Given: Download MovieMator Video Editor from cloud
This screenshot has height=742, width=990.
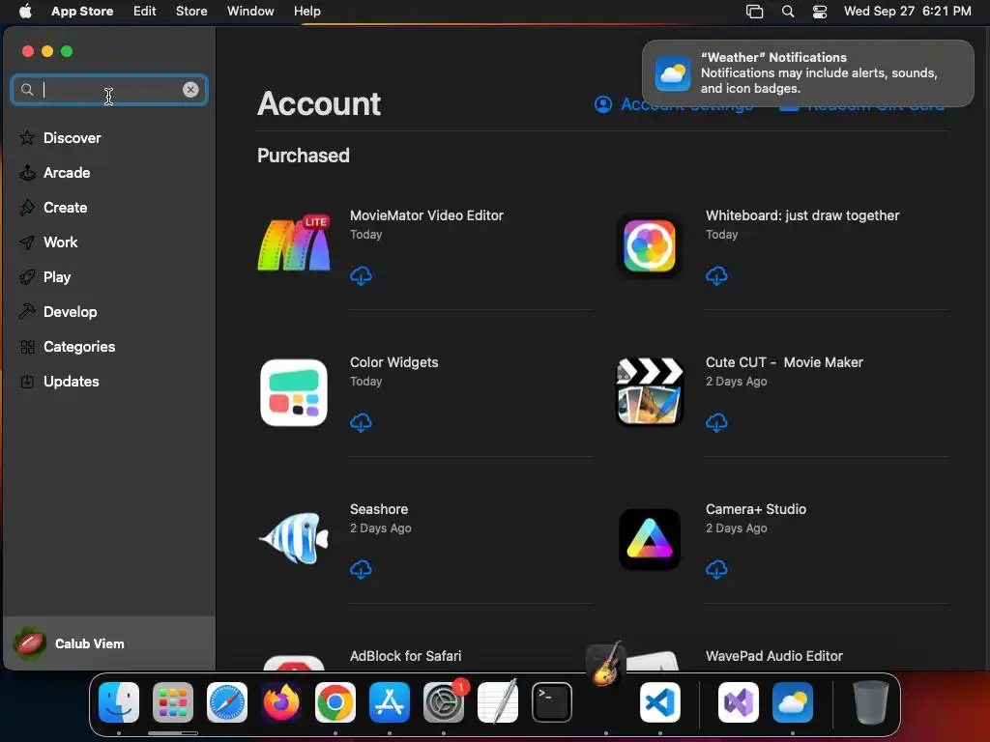Looking at the screenshot, I should click(x=361, y=275).
